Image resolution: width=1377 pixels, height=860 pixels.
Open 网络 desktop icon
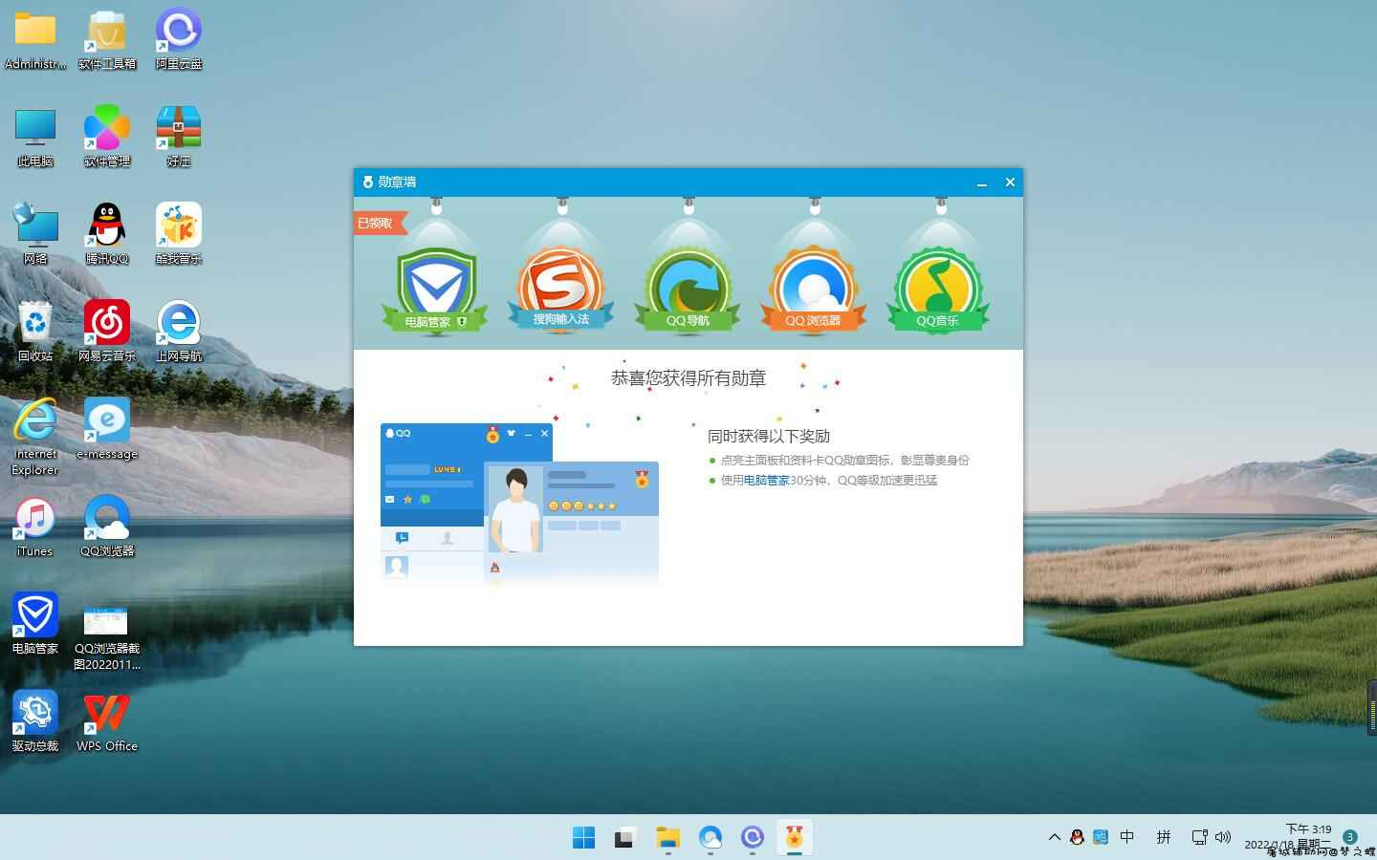tap(35, 234)
